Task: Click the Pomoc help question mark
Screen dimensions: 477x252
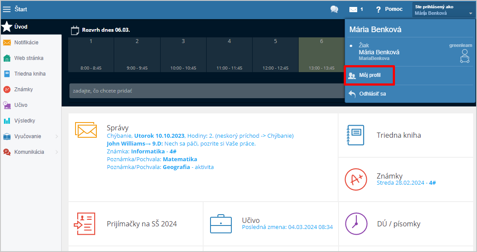Action: point(378,9)
